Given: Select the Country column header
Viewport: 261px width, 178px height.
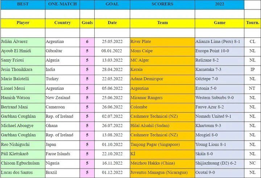Looking at the screenshot, I should pos(62,23).
